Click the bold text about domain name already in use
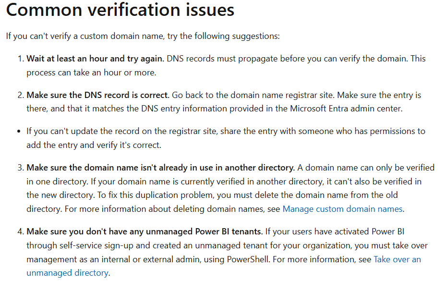Screen dimensions: 447x293 (x=160, y=168)
